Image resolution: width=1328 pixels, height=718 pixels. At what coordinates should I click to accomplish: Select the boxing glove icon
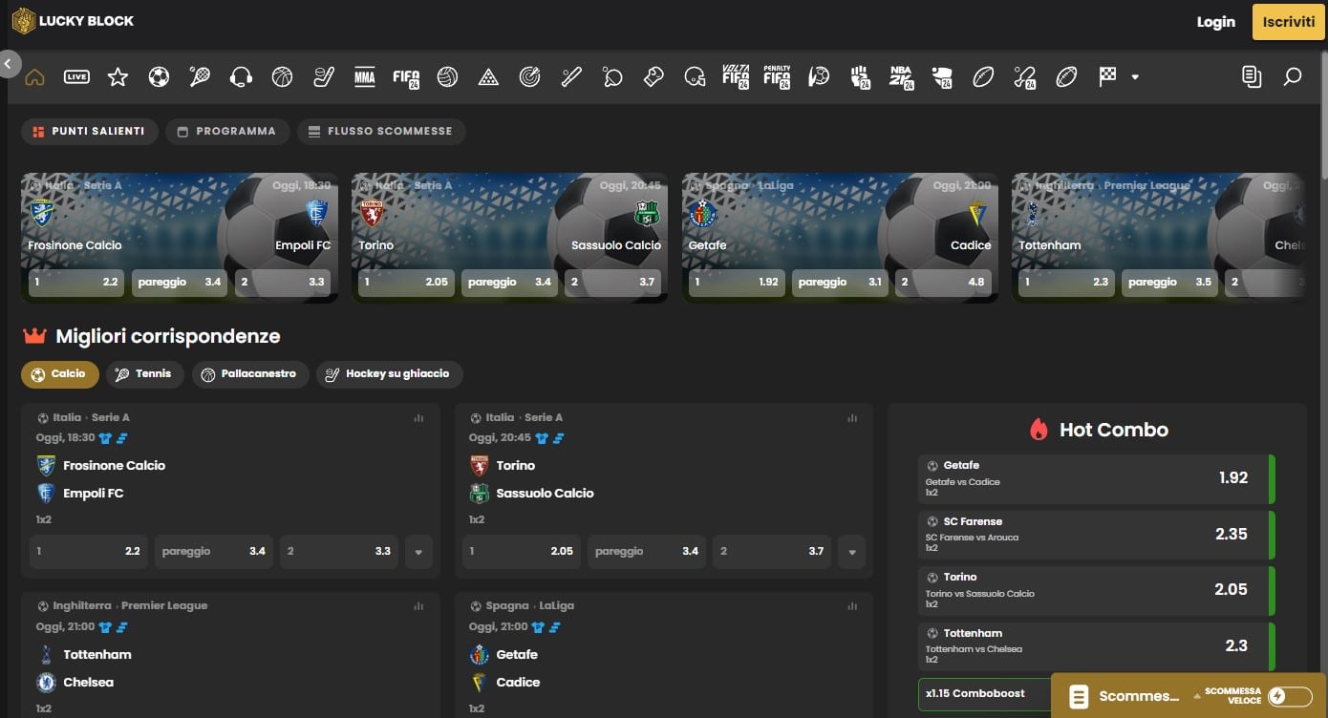pyautogui.click(x=653, y=77)
